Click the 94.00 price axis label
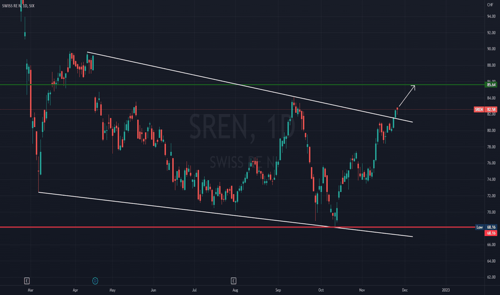This screenshot has width=500, height=295. 491,16
